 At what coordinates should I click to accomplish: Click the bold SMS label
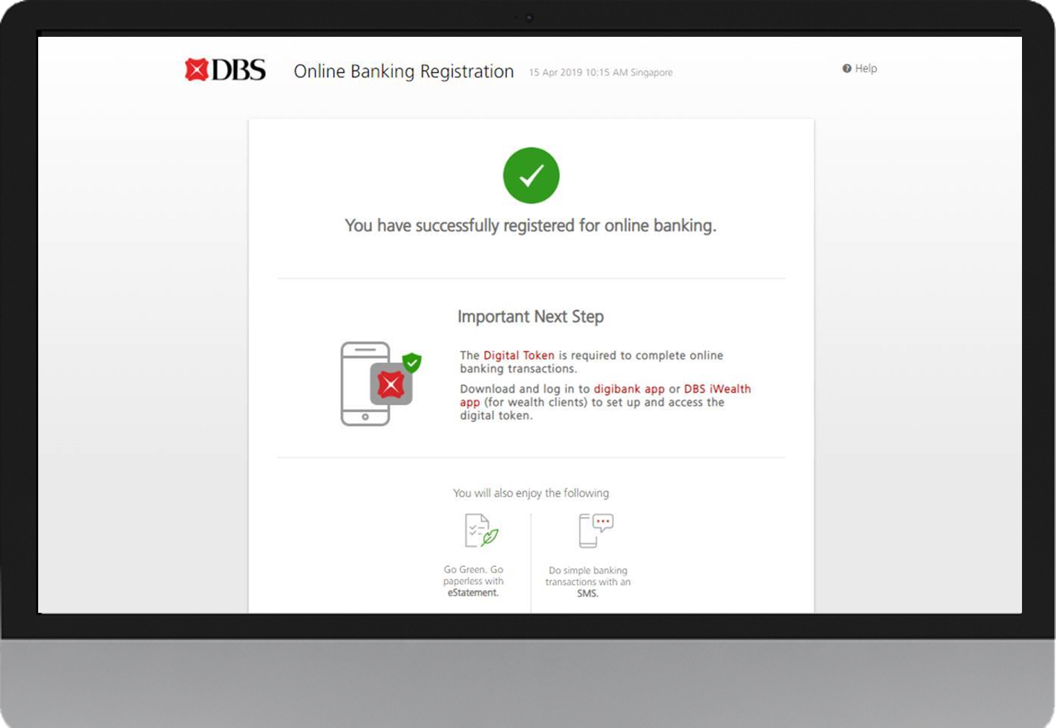tap(587, 593)
